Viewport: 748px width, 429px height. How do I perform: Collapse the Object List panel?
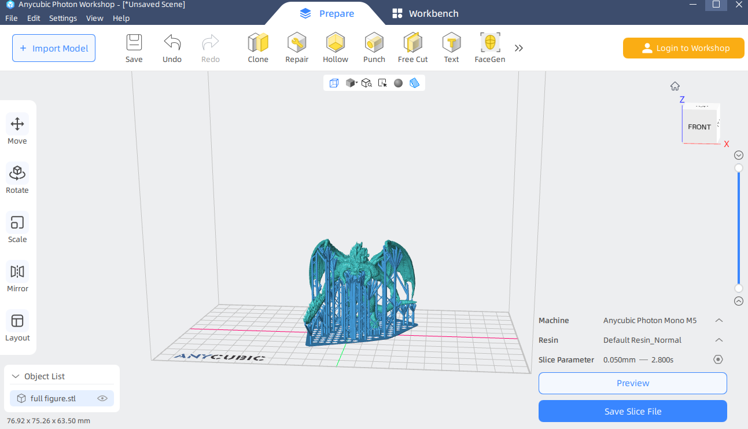16,376
